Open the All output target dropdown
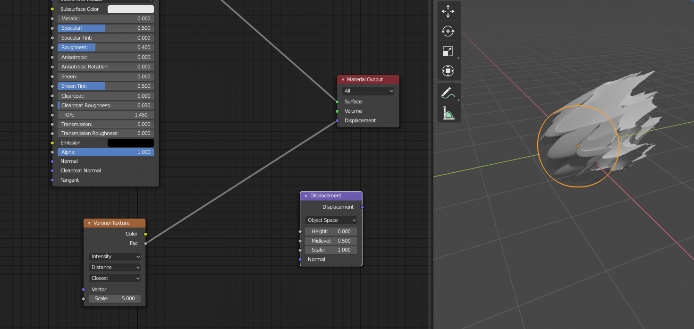 pyautogui.click(x=368, y=91)
